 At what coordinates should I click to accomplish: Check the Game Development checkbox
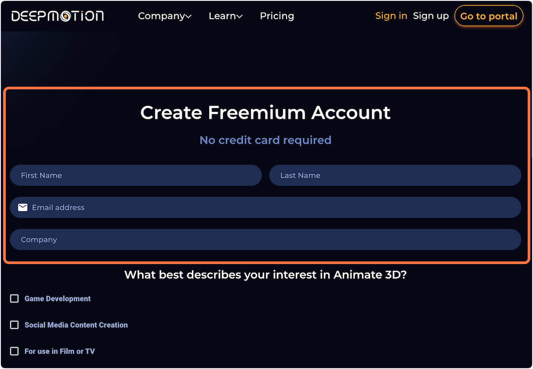pos(14,298)
